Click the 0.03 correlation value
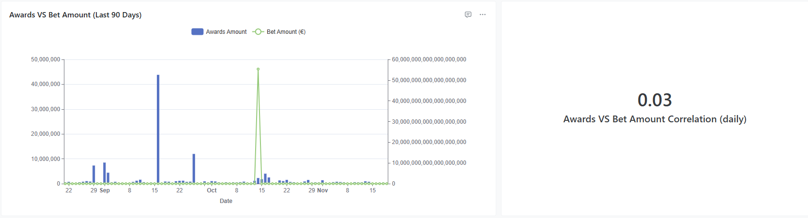808x218 pixels. click(x=655, y=100)
